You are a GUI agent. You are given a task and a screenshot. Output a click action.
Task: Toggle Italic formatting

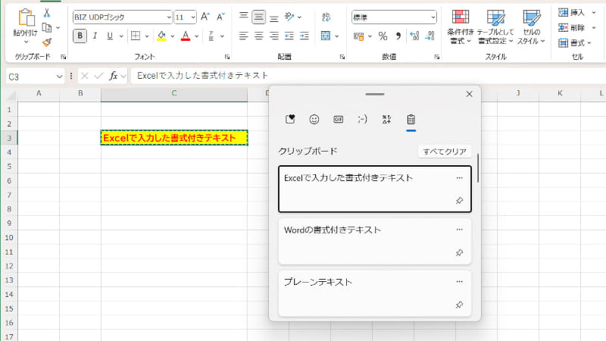point(95,36)
